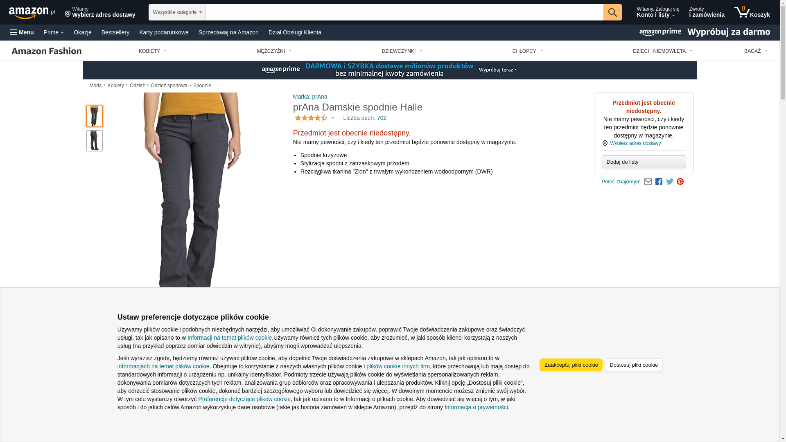Open the shopping cart icon
786x442 pixels.
(752, 12)
